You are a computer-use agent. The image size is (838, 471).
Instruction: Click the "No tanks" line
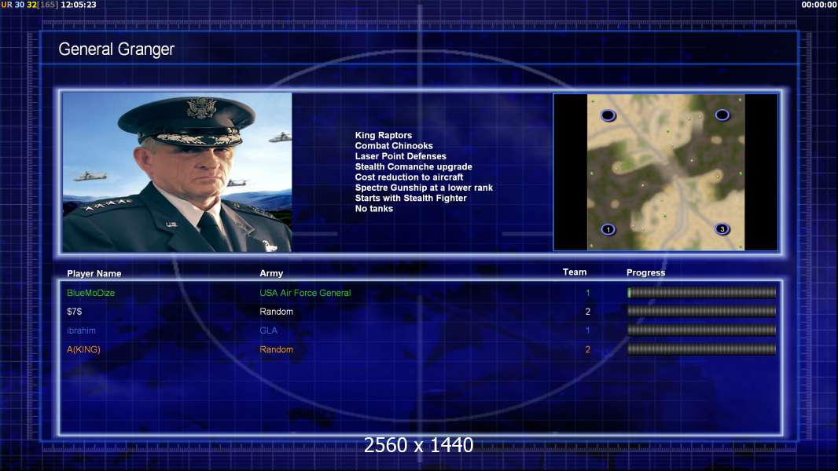[374, 209]
